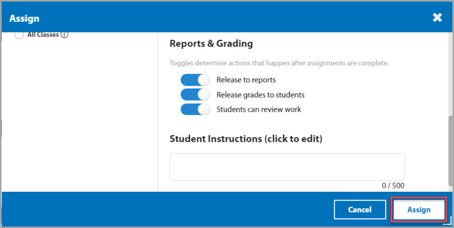
Task: Click the "All Classes" label text
Action: click(43, 34)
